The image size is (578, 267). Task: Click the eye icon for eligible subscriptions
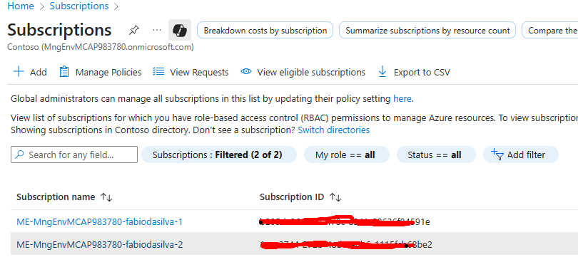point(246,72)
